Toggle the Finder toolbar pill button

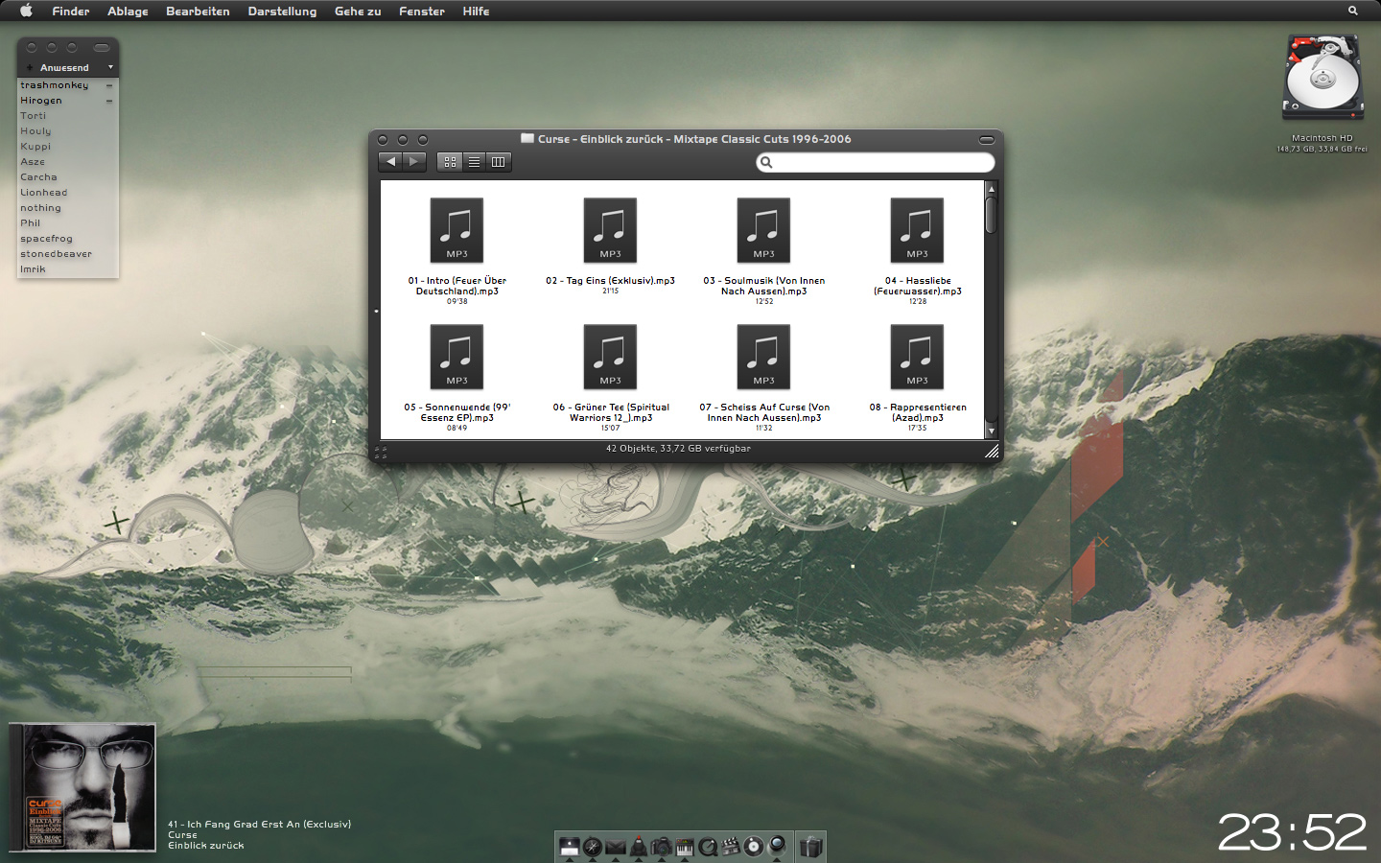pos(986,140)
